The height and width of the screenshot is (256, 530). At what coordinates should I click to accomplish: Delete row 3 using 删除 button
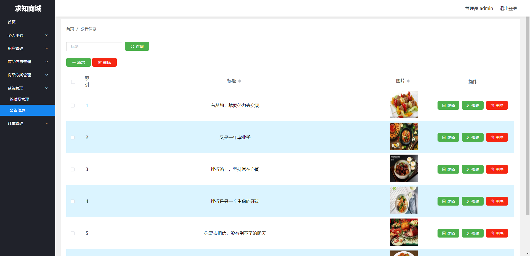coord(497,169)
